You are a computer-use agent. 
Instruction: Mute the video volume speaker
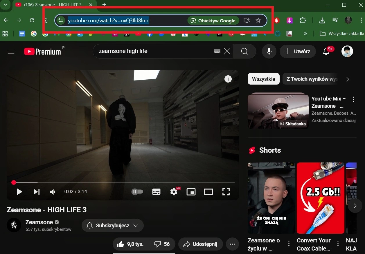pos(53,192)
